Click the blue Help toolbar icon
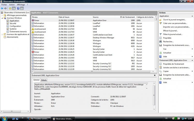 pos(18,9)
